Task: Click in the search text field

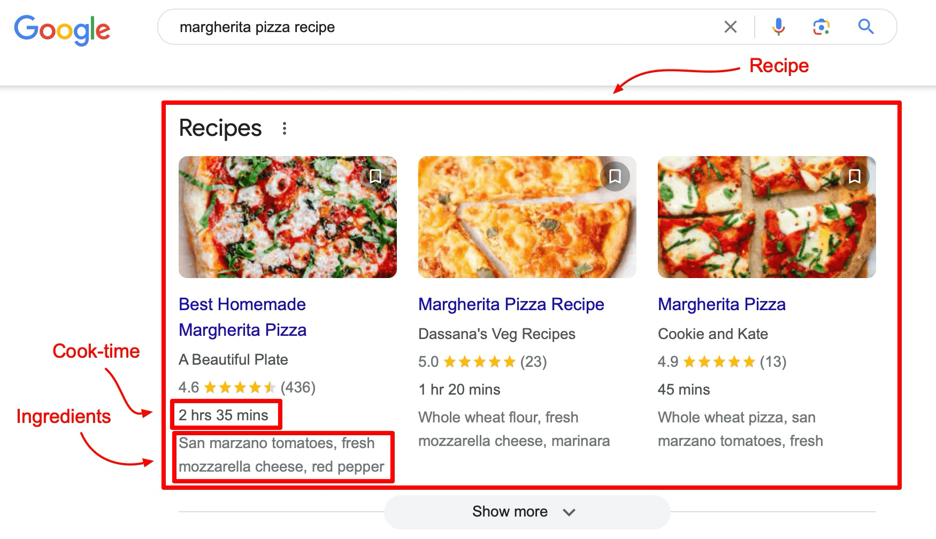Action: 428,27
